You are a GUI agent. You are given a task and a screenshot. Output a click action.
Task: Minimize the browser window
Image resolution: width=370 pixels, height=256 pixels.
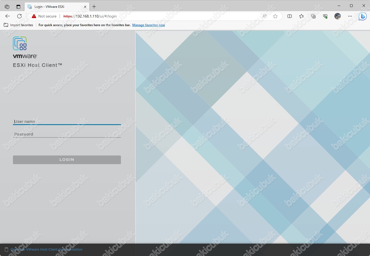point(339,6)
